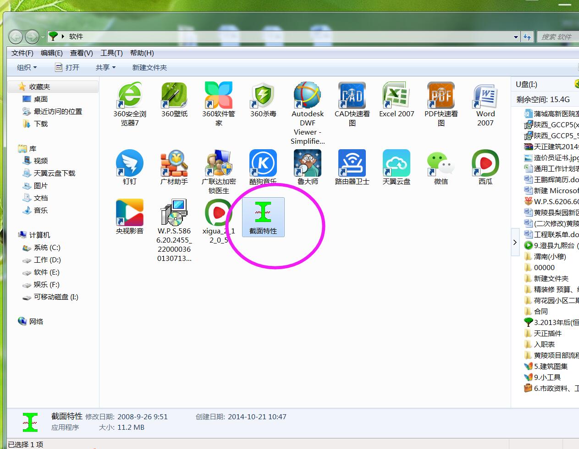Select the 鲁大师 icon

pyautogui.click(x=308, y=163)
